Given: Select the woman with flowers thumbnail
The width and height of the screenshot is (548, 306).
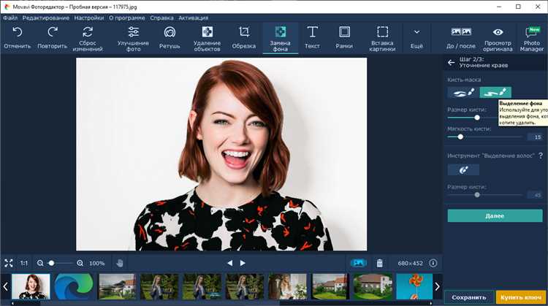Looking at the screenshot, I should (x=287, y=286).
